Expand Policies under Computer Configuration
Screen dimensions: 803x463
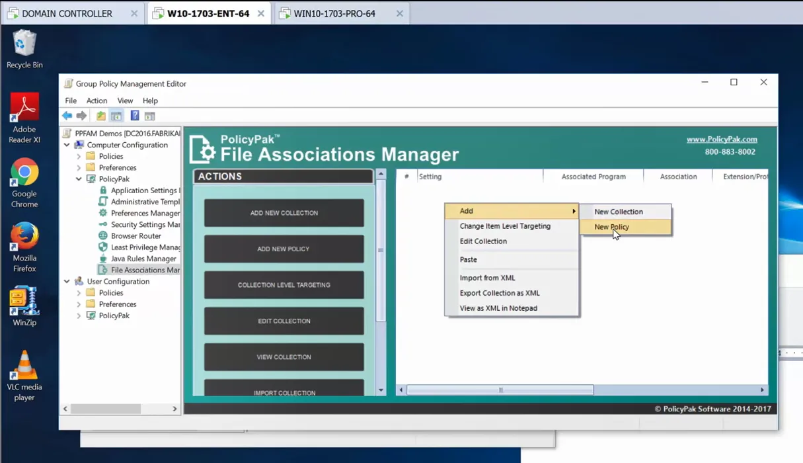[x=79, y=157]
